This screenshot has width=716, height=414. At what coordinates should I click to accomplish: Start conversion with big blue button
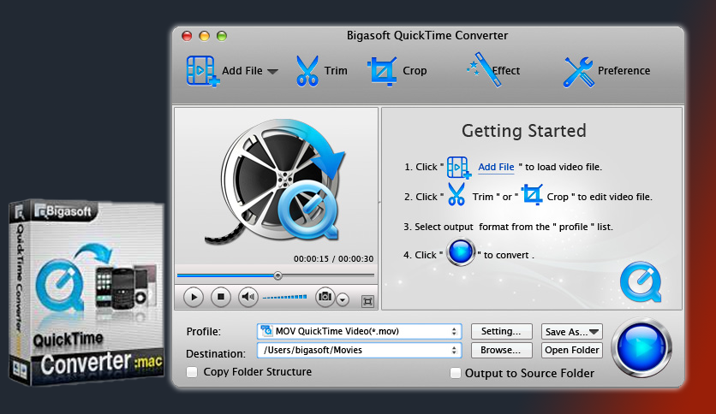coord(641,347)
